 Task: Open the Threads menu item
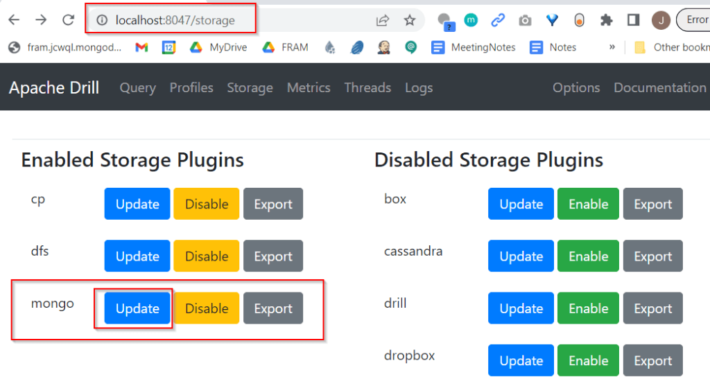click(367, 87)
